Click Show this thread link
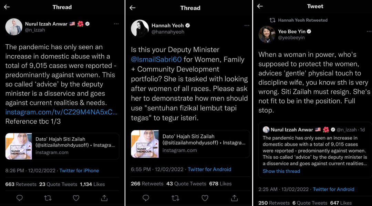Viewport: 372px width, 206px height. 281,171
